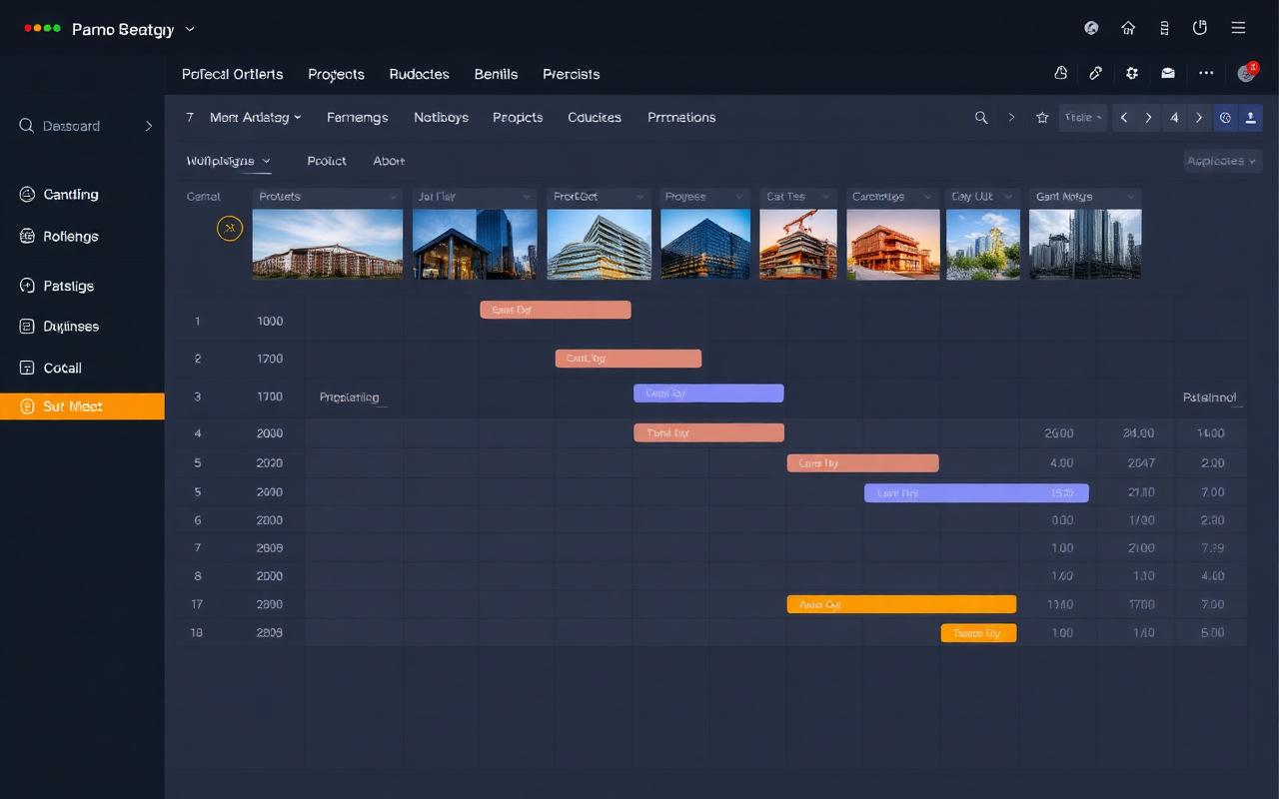
Task: Open the Protets building thumbnail
Action: coord(328,243)
